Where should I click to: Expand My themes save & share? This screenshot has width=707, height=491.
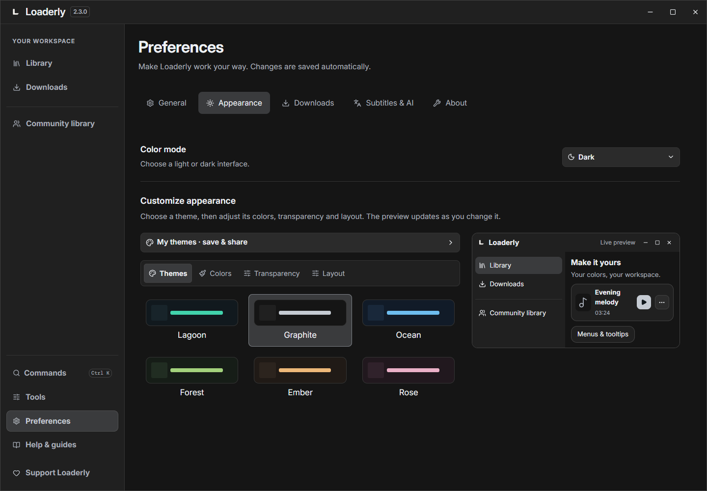click(300, 243)
